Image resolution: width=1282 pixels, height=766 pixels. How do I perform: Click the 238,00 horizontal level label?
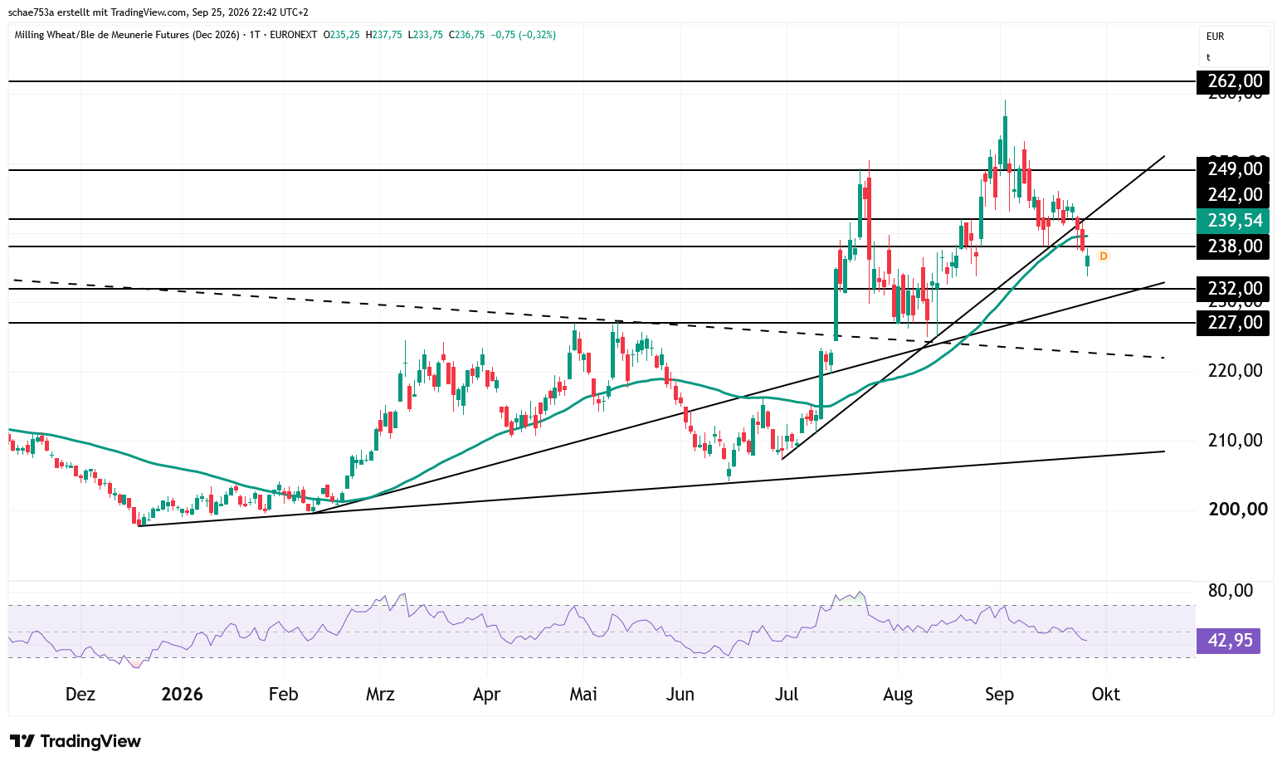(x=1233, y=246)
